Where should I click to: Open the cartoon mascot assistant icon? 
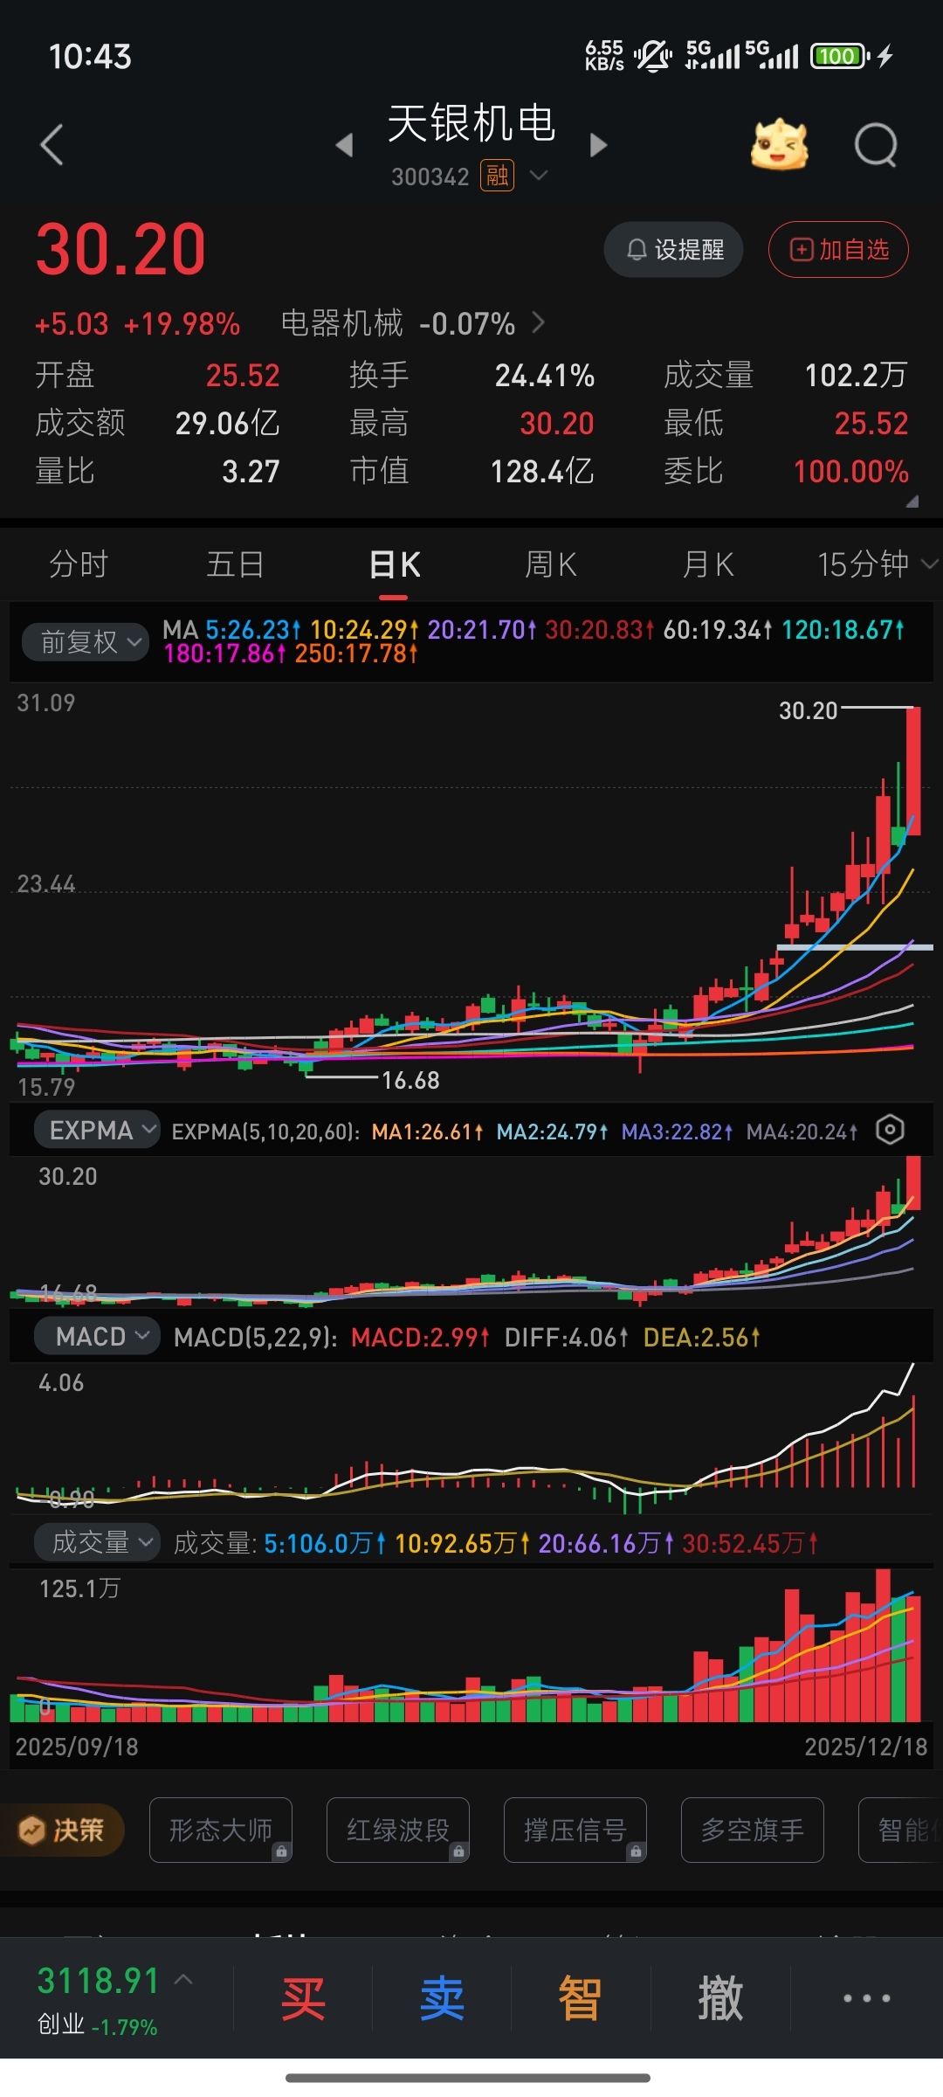coord(779,144)
